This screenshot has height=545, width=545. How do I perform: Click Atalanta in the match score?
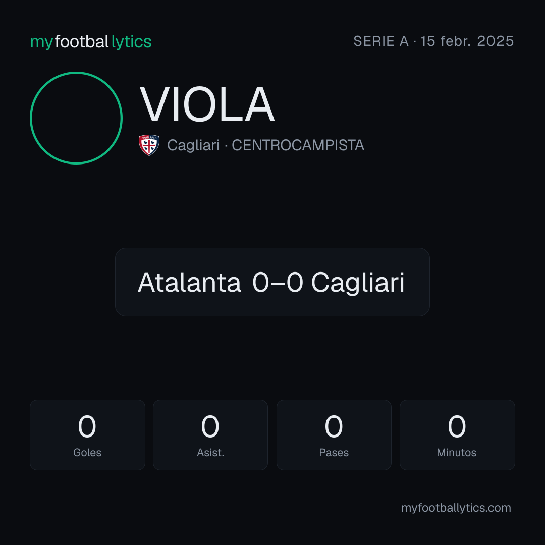pyautogui.click(x=189, y=282)
